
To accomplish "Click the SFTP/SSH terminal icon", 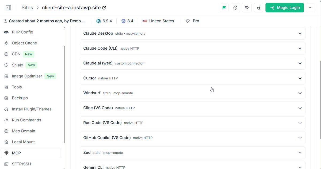I will pyautogui.click(x=6, y=164).
